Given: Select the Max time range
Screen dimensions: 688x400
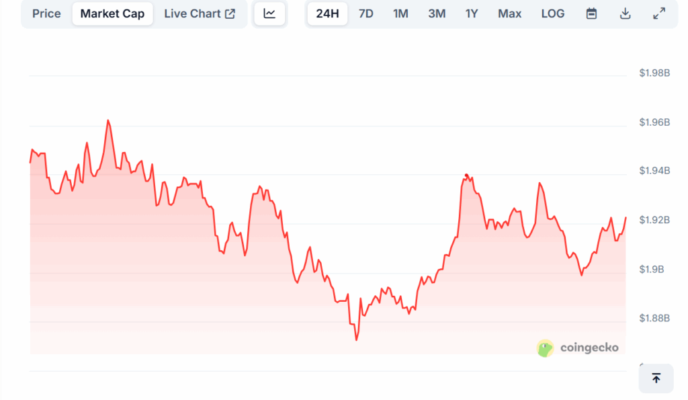Looking at the screenshot, I should click(x=509, y=13).
